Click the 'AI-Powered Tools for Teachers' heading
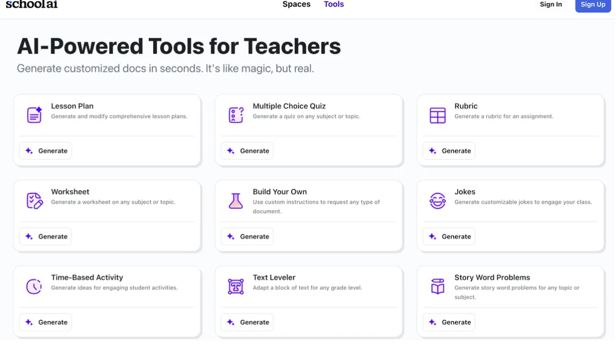 (x=179, y=46)
